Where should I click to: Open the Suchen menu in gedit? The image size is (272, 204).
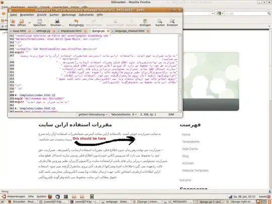(x=54, y=15)
